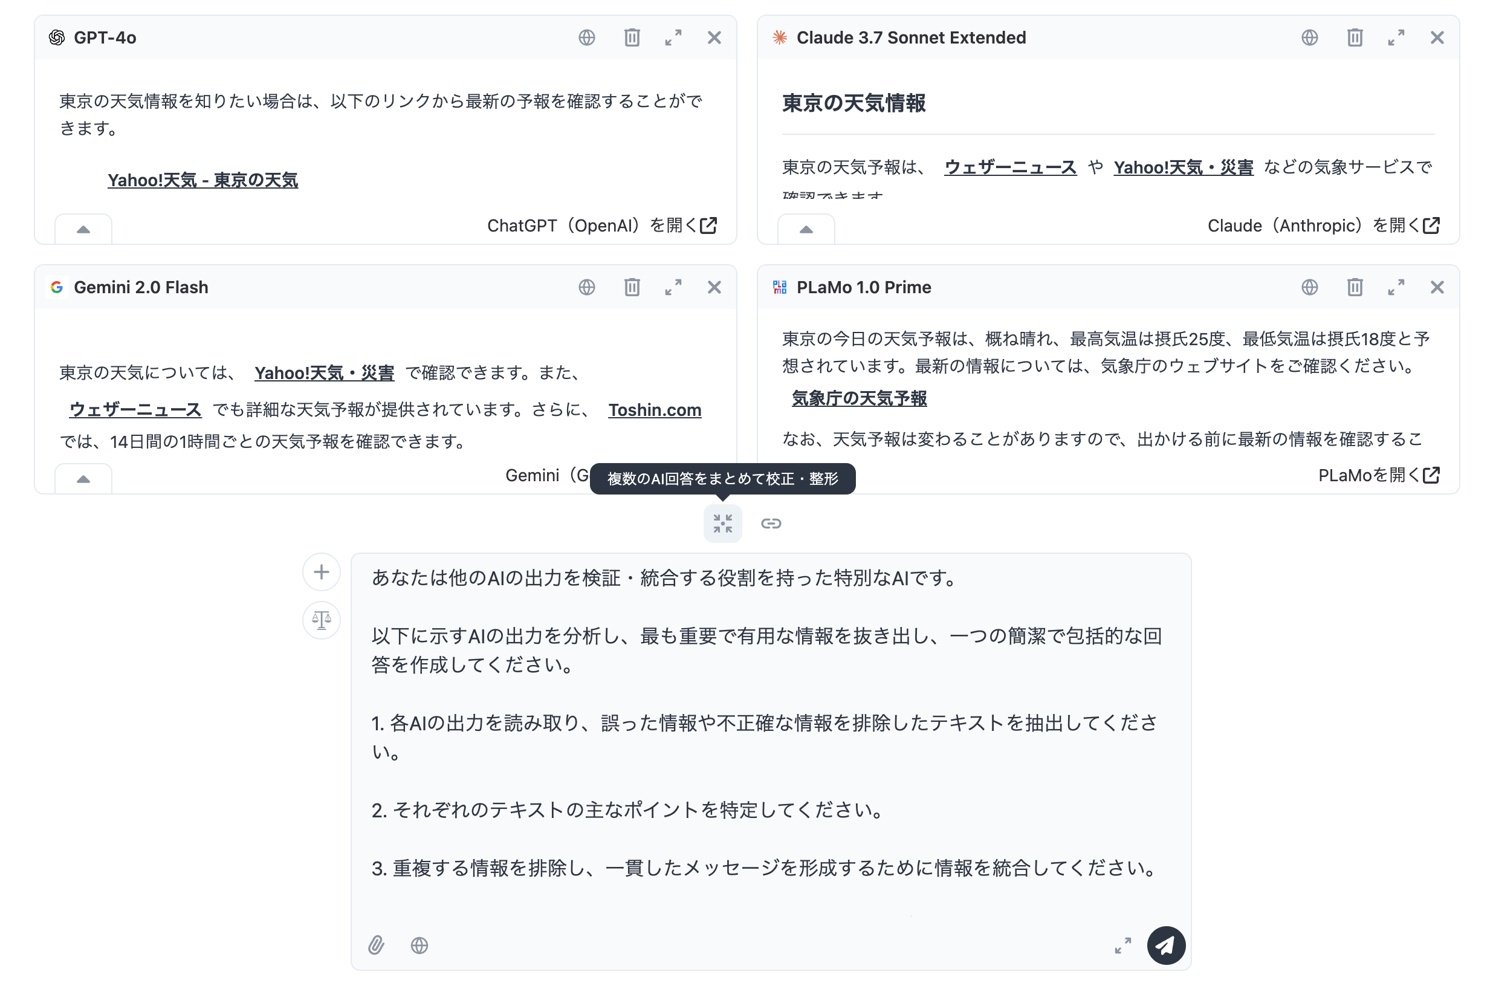Close the Claude 3.7 Sonnet Extended panel
Image resolution: width=1493 pixels, height=983 pixels.
1437,37
